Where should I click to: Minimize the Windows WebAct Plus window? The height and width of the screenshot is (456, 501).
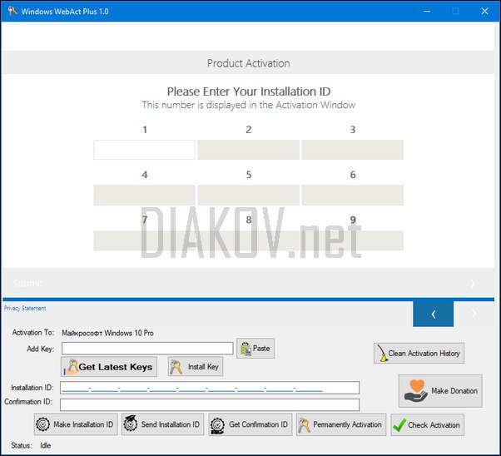427,11
